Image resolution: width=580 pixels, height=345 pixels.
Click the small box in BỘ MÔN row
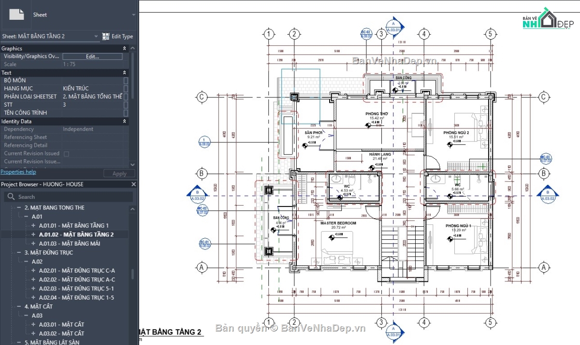126,81
